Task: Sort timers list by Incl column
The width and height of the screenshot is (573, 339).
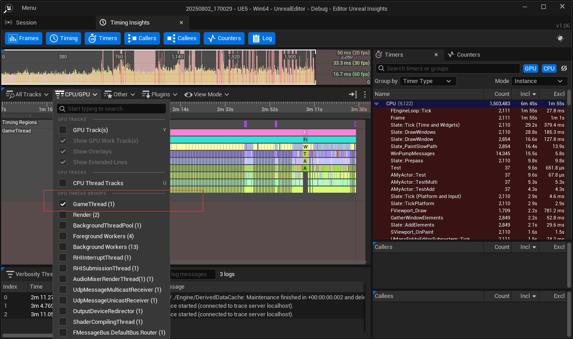Action: (525, 94)
